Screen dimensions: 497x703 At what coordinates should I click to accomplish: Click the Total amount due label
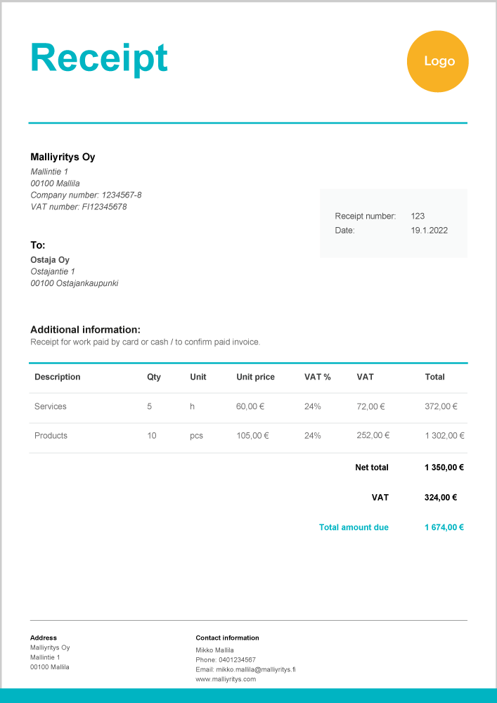[x=354, y=527]
